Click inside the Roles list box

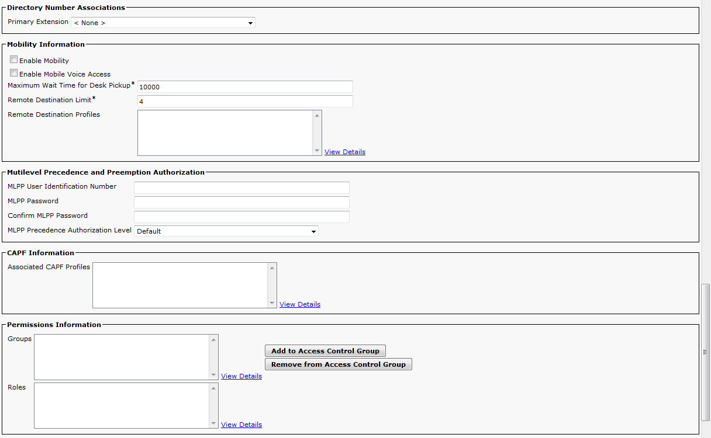click(x=122, y=405)
